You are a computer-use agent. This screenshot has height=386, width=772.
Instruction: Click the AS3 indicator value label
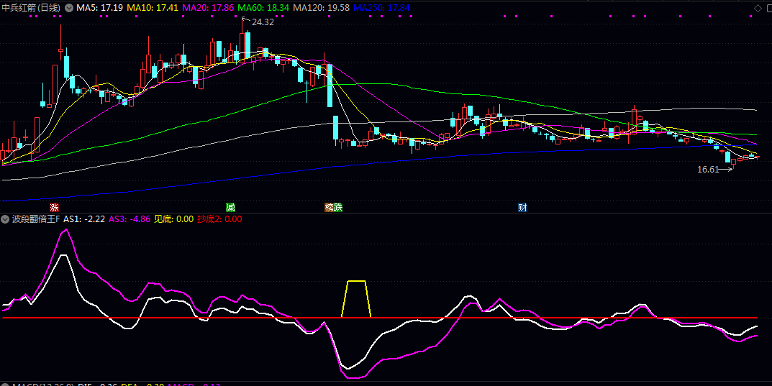pyautogui.click(x=130, y=219)
